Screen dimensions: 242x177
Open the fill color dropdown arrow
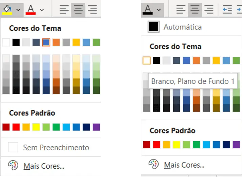tap(18, 10)
